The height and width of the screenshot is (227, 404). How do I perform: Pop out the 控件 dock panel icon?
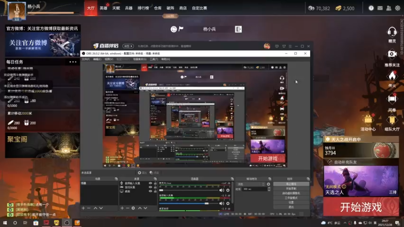tap(308, 179)
